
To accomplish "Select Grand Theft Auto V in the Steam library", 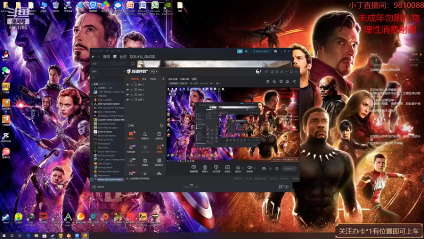I will tap(105, 152).
